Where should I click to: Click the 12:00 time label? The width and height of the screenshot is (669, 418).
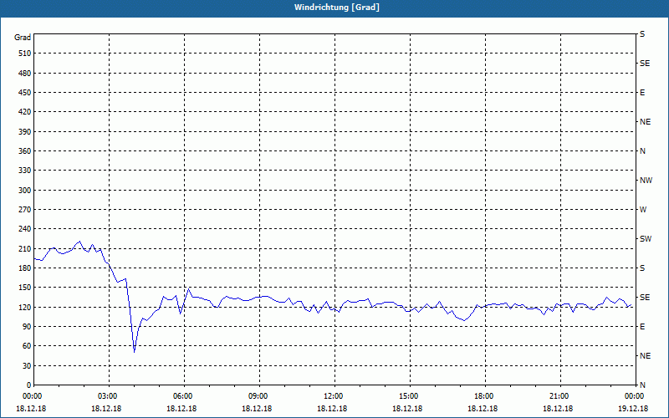click(334, 396)
